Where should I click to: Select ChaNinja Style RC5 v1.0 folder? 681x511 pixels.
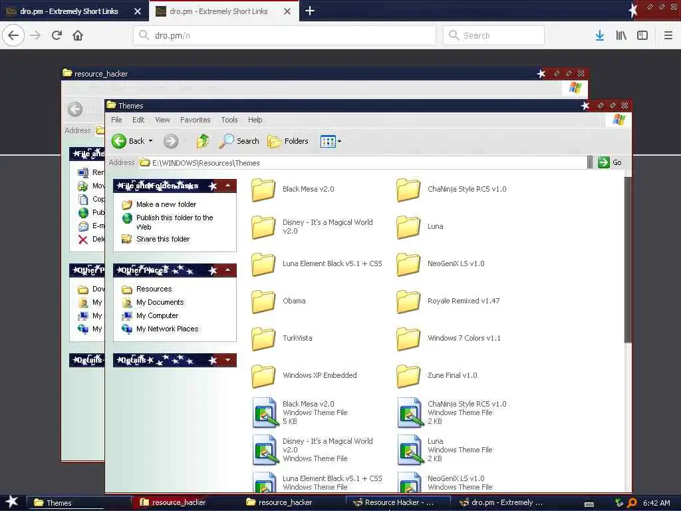[452, 190]
